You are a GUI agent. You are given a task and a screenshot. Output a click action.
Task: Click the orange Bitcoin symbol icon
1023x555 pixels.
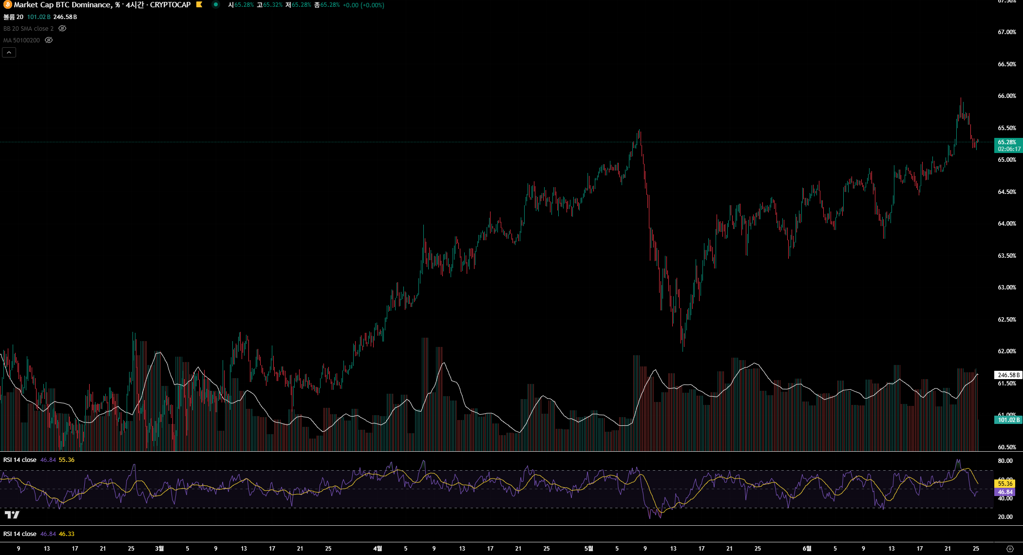[7, 5]
